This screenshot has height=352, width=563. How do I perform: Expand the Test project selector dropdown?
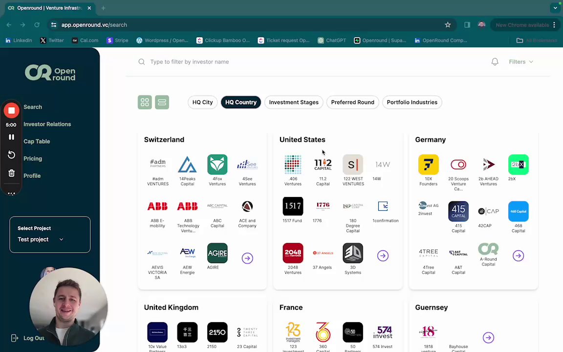pyautogui.click(x=41, y=240)
